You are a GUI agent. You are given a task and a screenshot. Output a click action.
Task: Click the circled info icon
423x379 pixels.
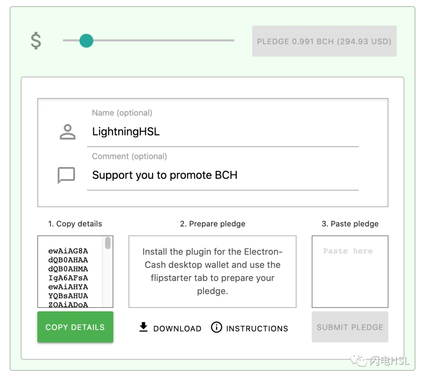(216, 327)
